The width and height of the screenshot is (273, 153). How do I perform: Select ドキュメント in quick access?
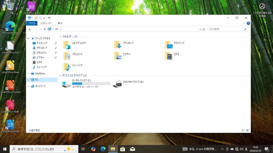41,53
